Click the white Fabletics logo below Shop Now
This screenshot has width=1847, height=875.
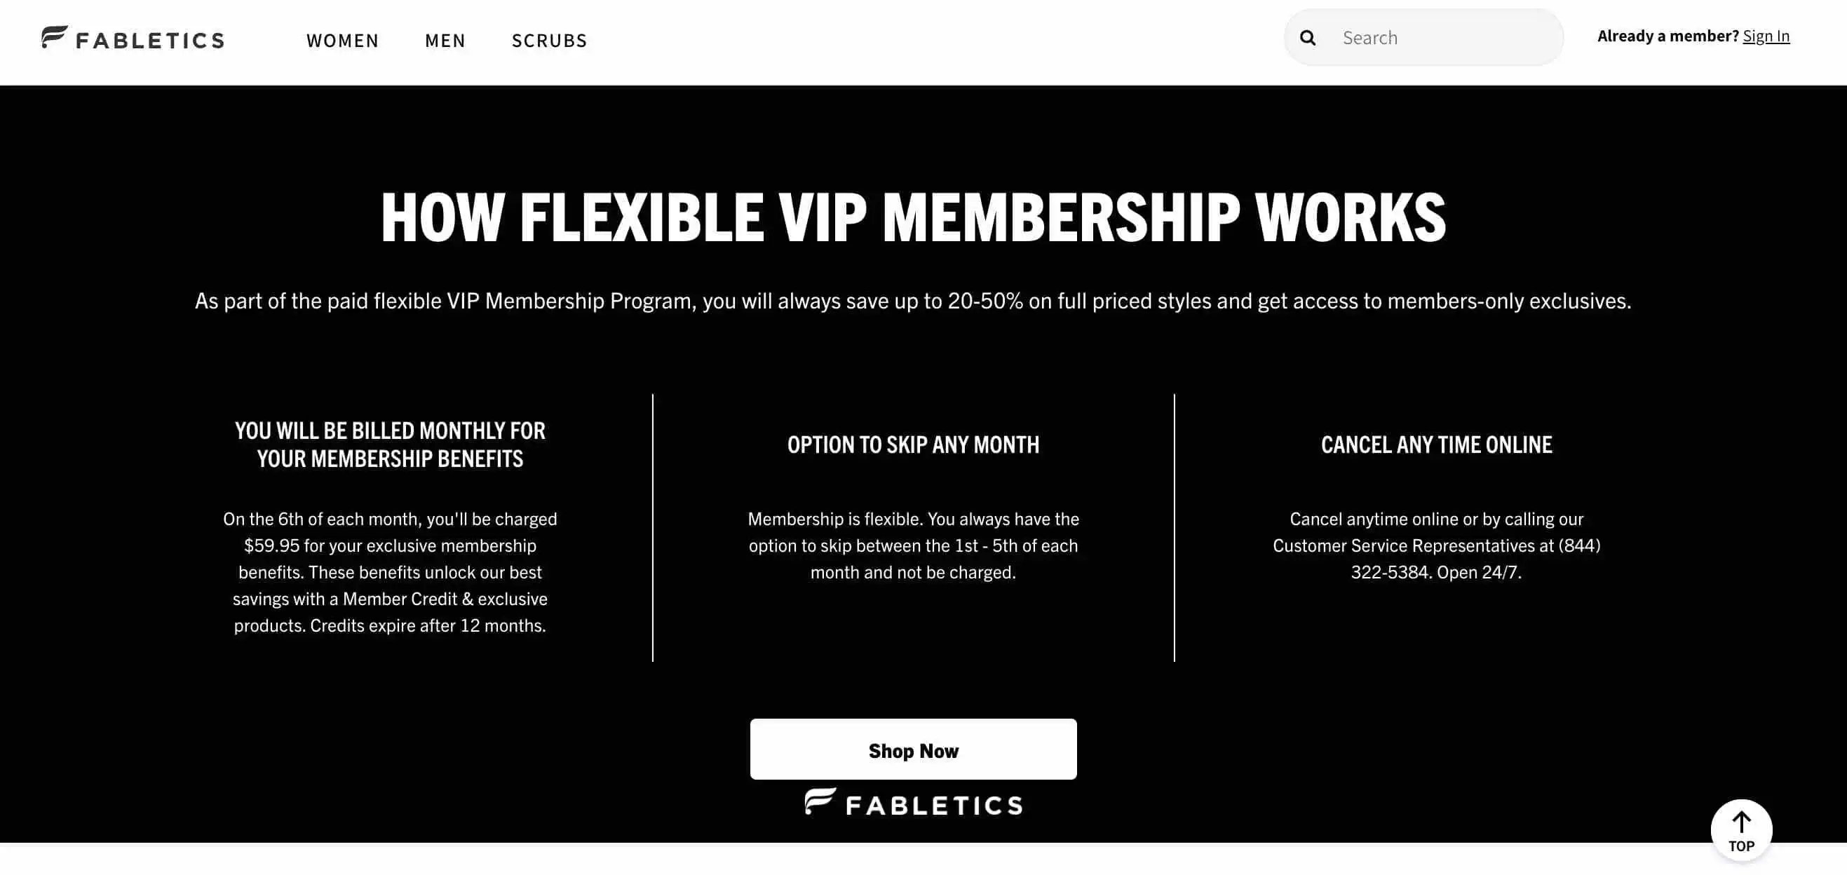tap(914, 803)
